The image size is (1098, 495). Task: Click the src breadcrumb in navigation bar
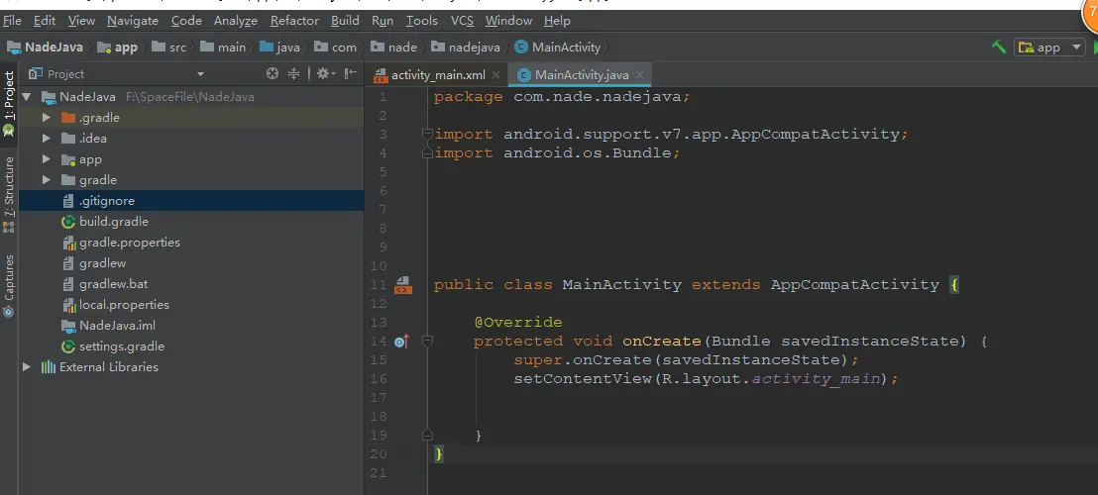168,48
